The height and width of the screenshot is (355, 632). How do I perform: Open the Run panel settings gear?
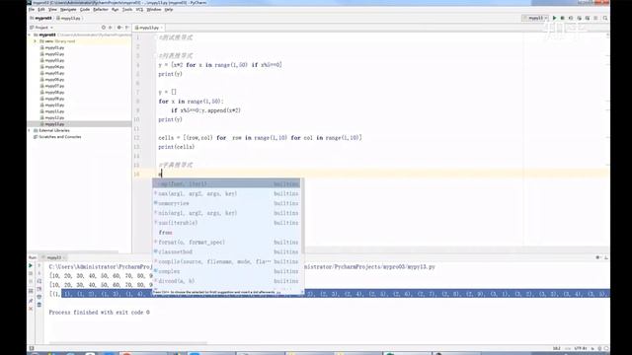pos(597,257)
